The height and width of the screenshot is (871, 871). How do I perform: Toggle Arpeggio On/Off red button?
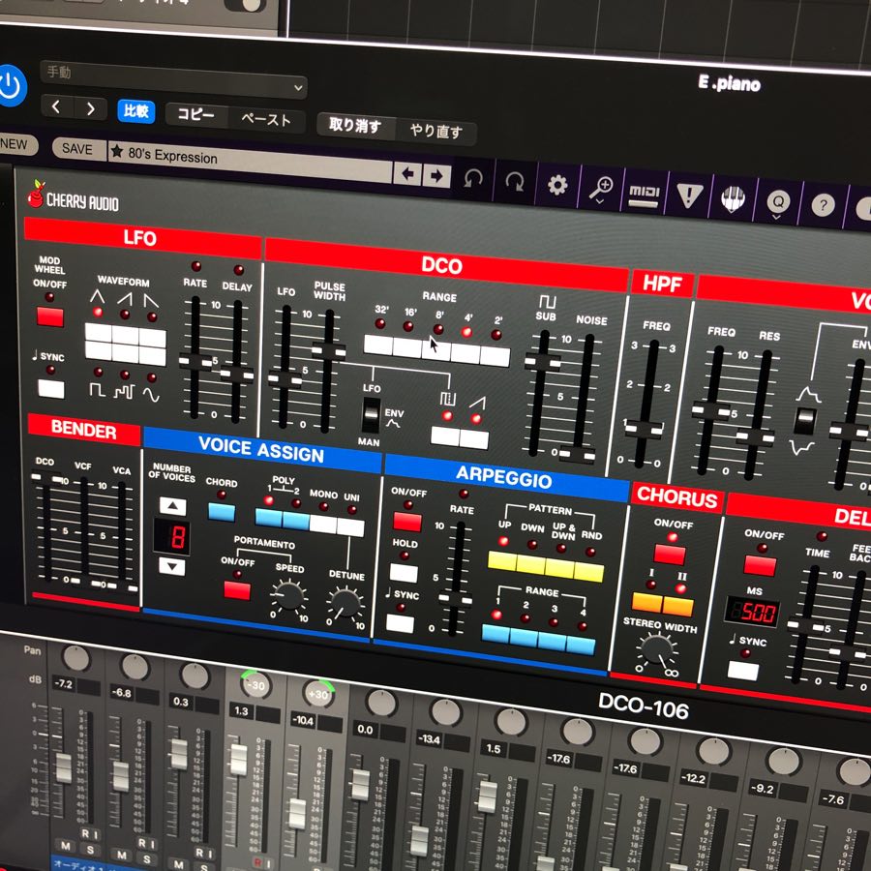point(407,522)
